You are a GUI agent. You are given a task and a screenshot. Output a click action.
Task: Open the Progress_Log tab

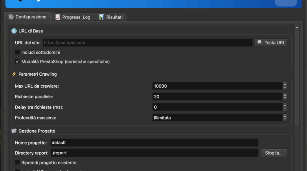73,17
